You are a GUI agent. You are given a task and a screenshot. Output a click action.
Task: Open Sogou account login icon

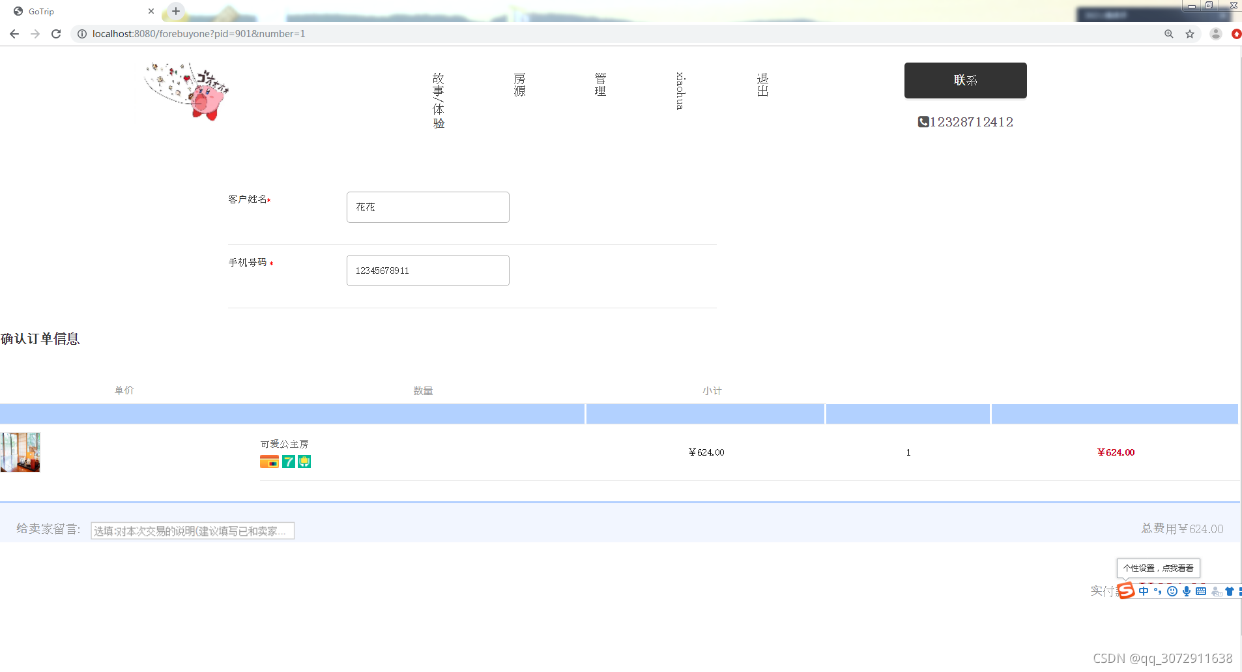[x=1216, y=591]
